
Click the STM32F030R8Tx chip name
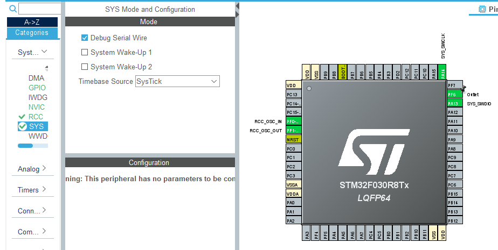click(374, 185)
